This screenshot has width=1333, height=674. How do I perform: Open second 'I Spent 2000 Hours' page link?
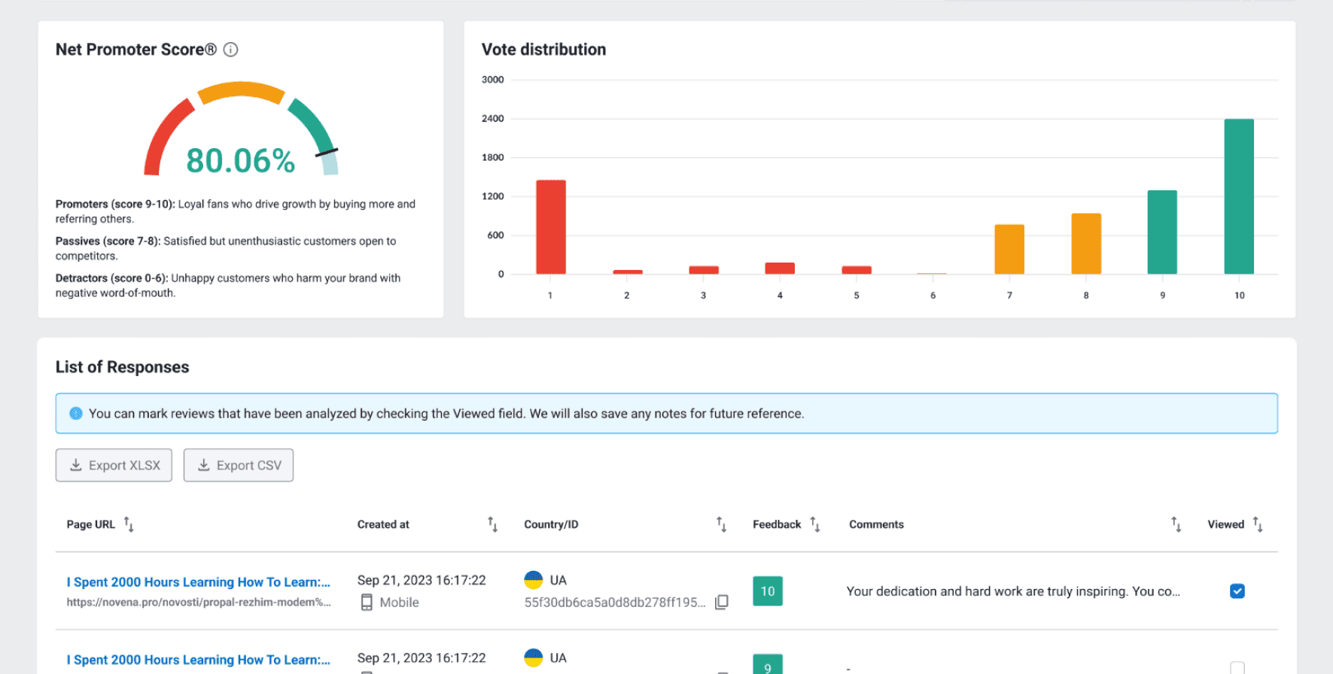click(x=198, y=660)
